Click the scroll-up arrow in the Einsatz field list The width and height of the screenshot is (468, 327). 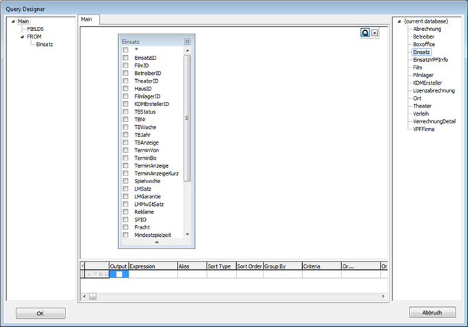[x=188, y=50]
